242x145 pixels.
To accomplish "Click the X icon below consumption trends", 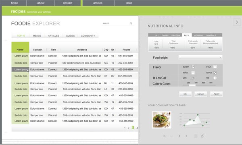I will pyautogui.click(x=165, y=136).
